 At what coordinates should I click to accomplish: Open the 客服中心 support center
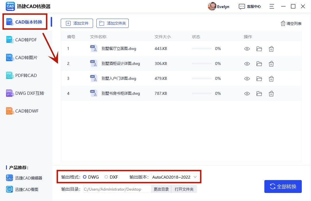(250, 6)
